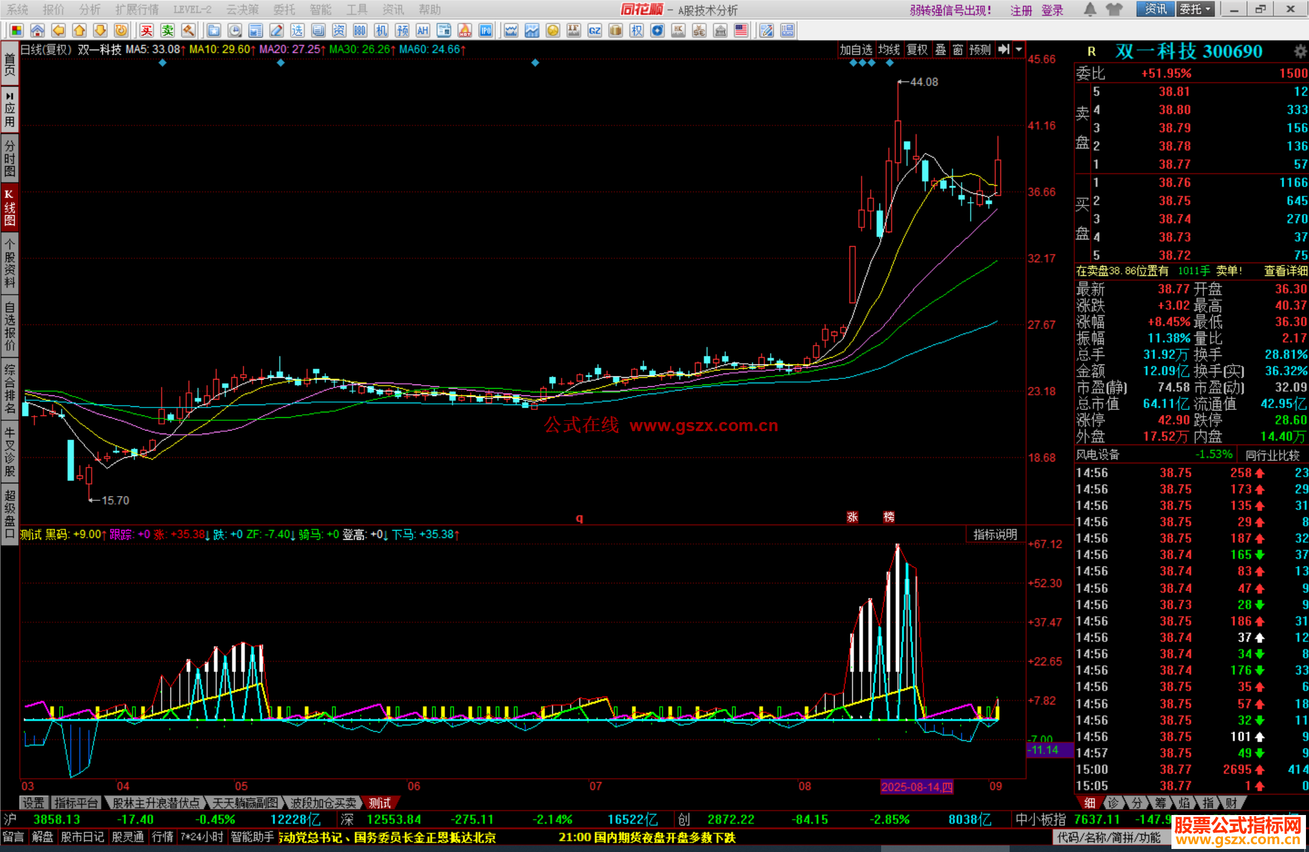Click the 代码/名称/简拼/功能 search field
This screenshot has width=1309, height=852.
[x=1108, y=837]
